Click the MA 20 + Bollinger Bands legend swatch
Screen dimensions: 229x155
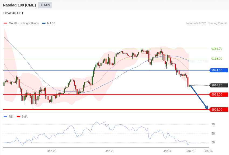pos(5,23)
